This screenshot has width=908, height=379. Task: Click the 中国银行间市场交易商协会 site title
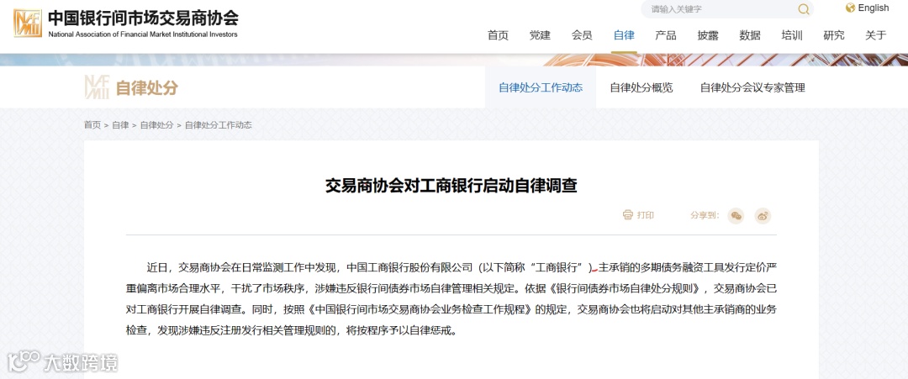tap(143, 18)
